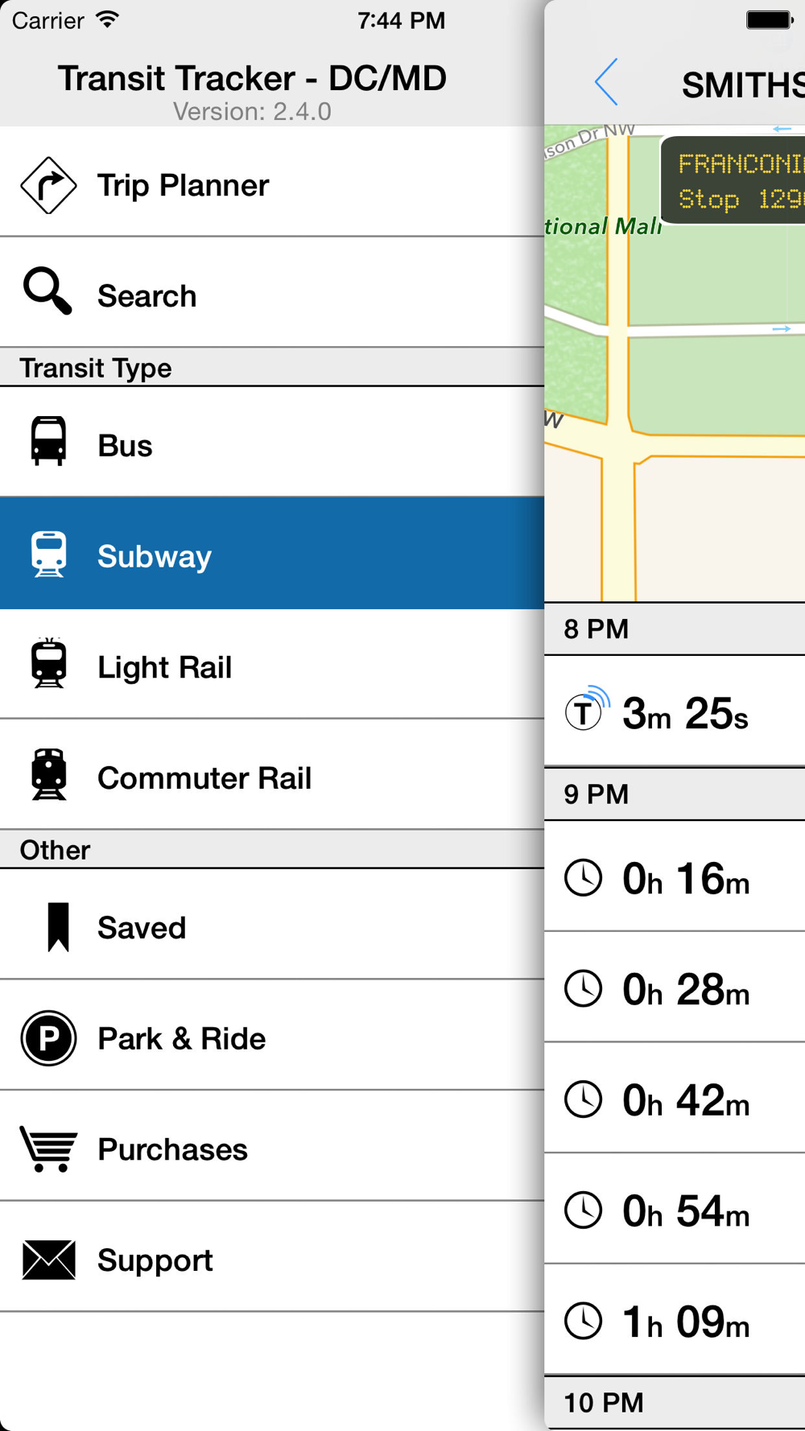Tap the Purchases shopping cart icon
Viewport: 805px width, 1431px height.
(x=48, y=1149)
